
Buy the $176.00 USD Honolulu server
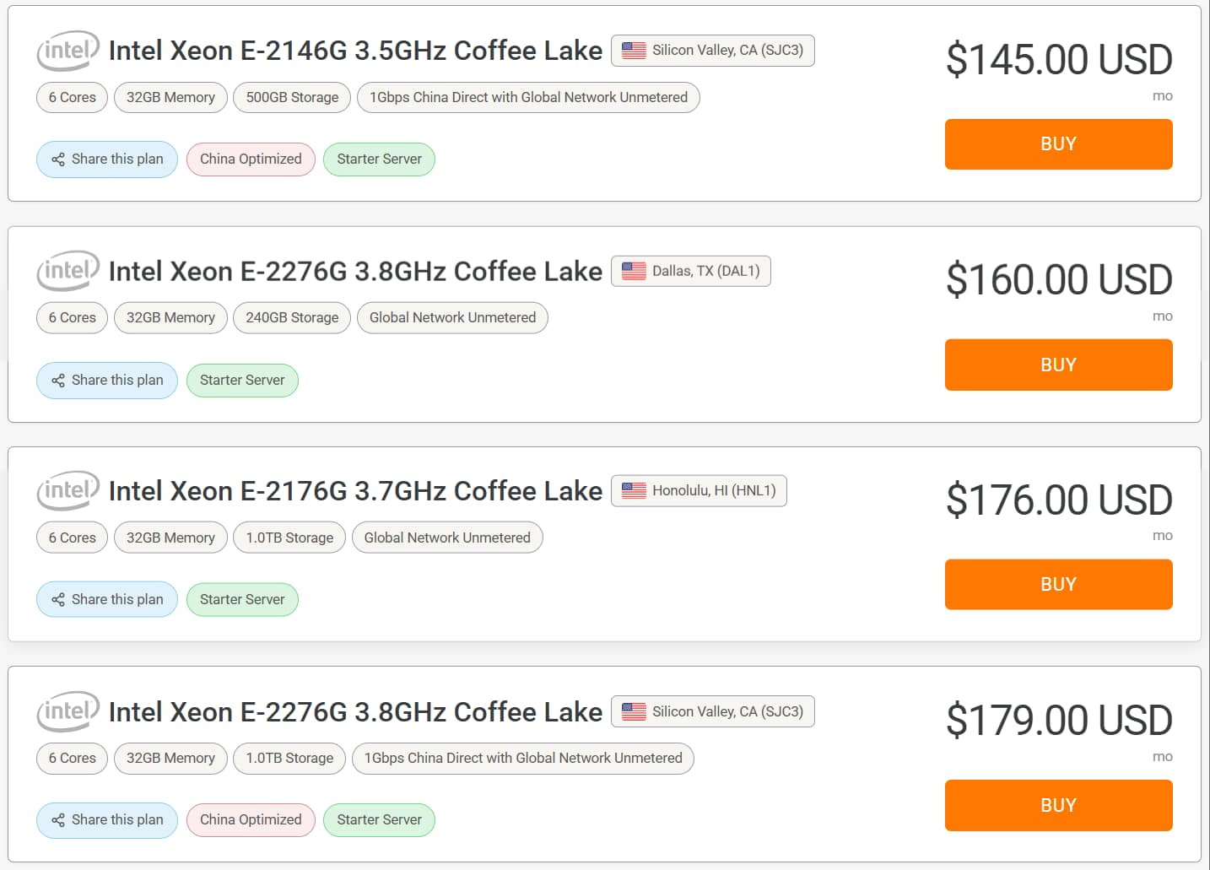click(1058, 584)
